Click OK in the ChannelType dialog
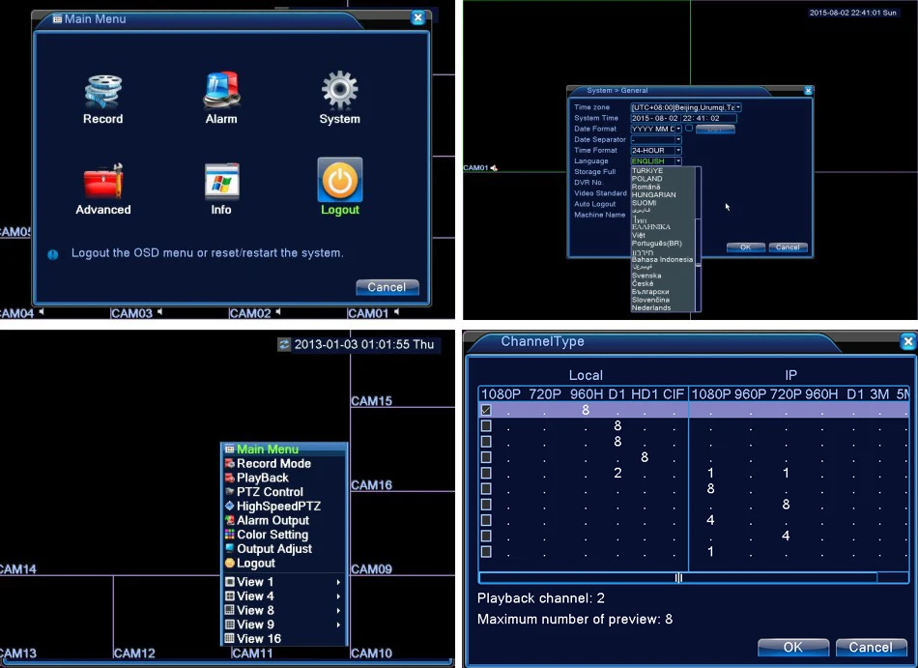Screen dimensions: 918x668 [x=793, y=647]
